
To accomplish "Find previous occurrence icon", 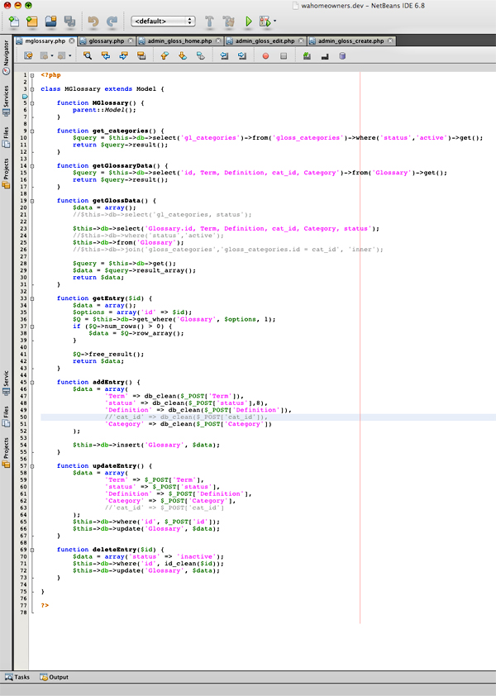I will [x=105, y=56].
